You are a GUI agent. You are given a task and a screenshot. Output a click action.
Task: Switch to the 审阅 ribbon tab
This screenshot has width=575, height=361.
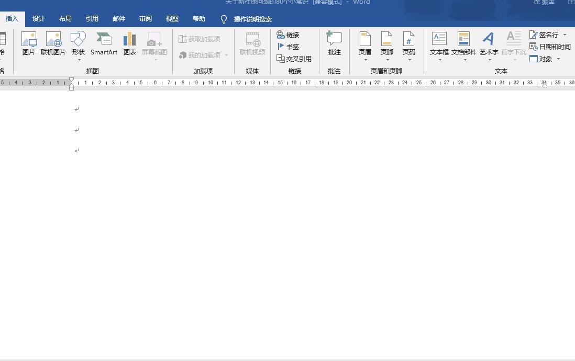tap(145, 19)
